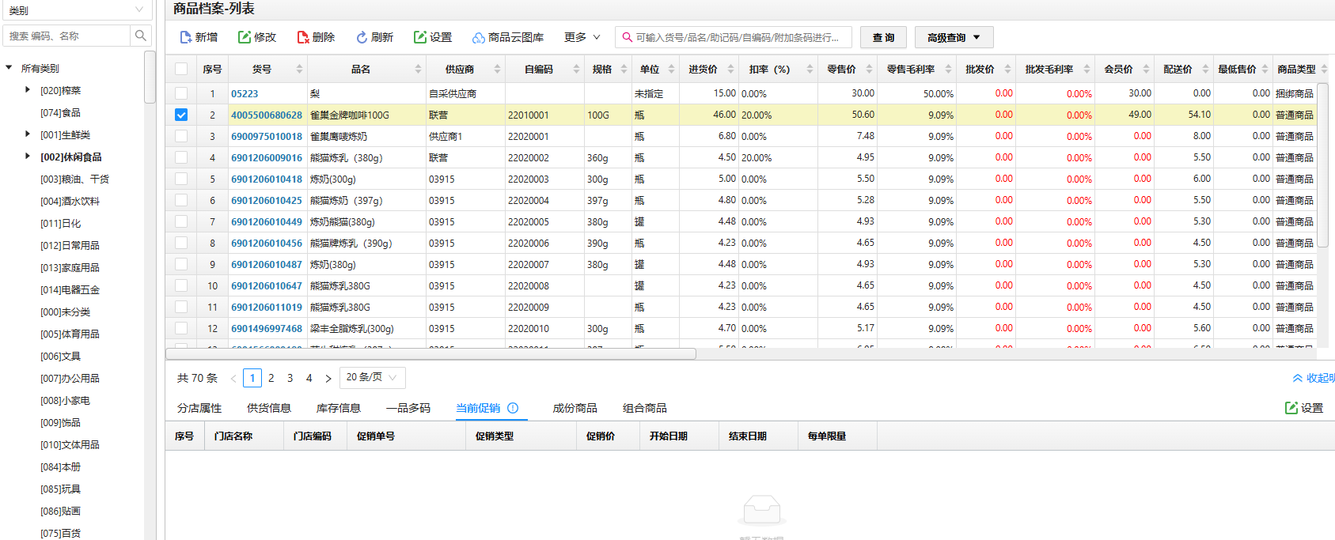The height and width of the screenshot is (540, 1335).
Task: Click the 查询 search button
Action: coord(884,37)
